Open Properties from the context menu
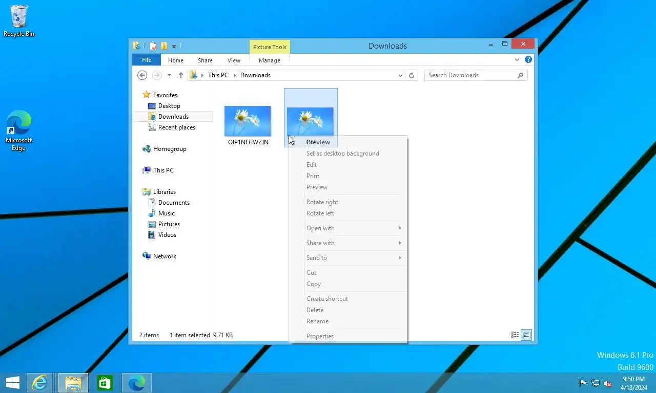This screenshot has height=393, width=656. tap(320, 336)
